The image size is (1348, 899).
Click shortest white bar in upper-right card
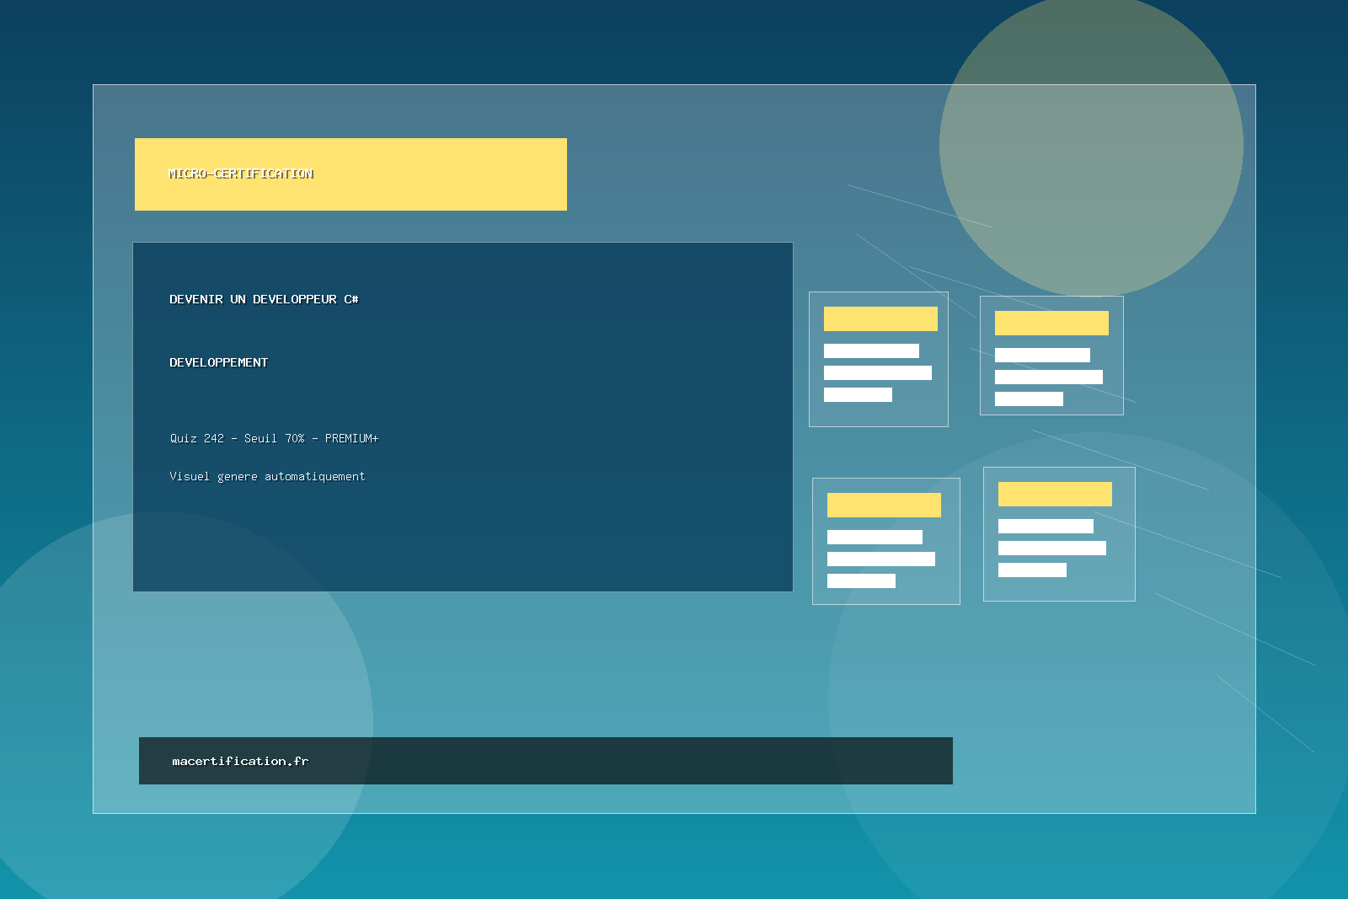coord(1029,399)
